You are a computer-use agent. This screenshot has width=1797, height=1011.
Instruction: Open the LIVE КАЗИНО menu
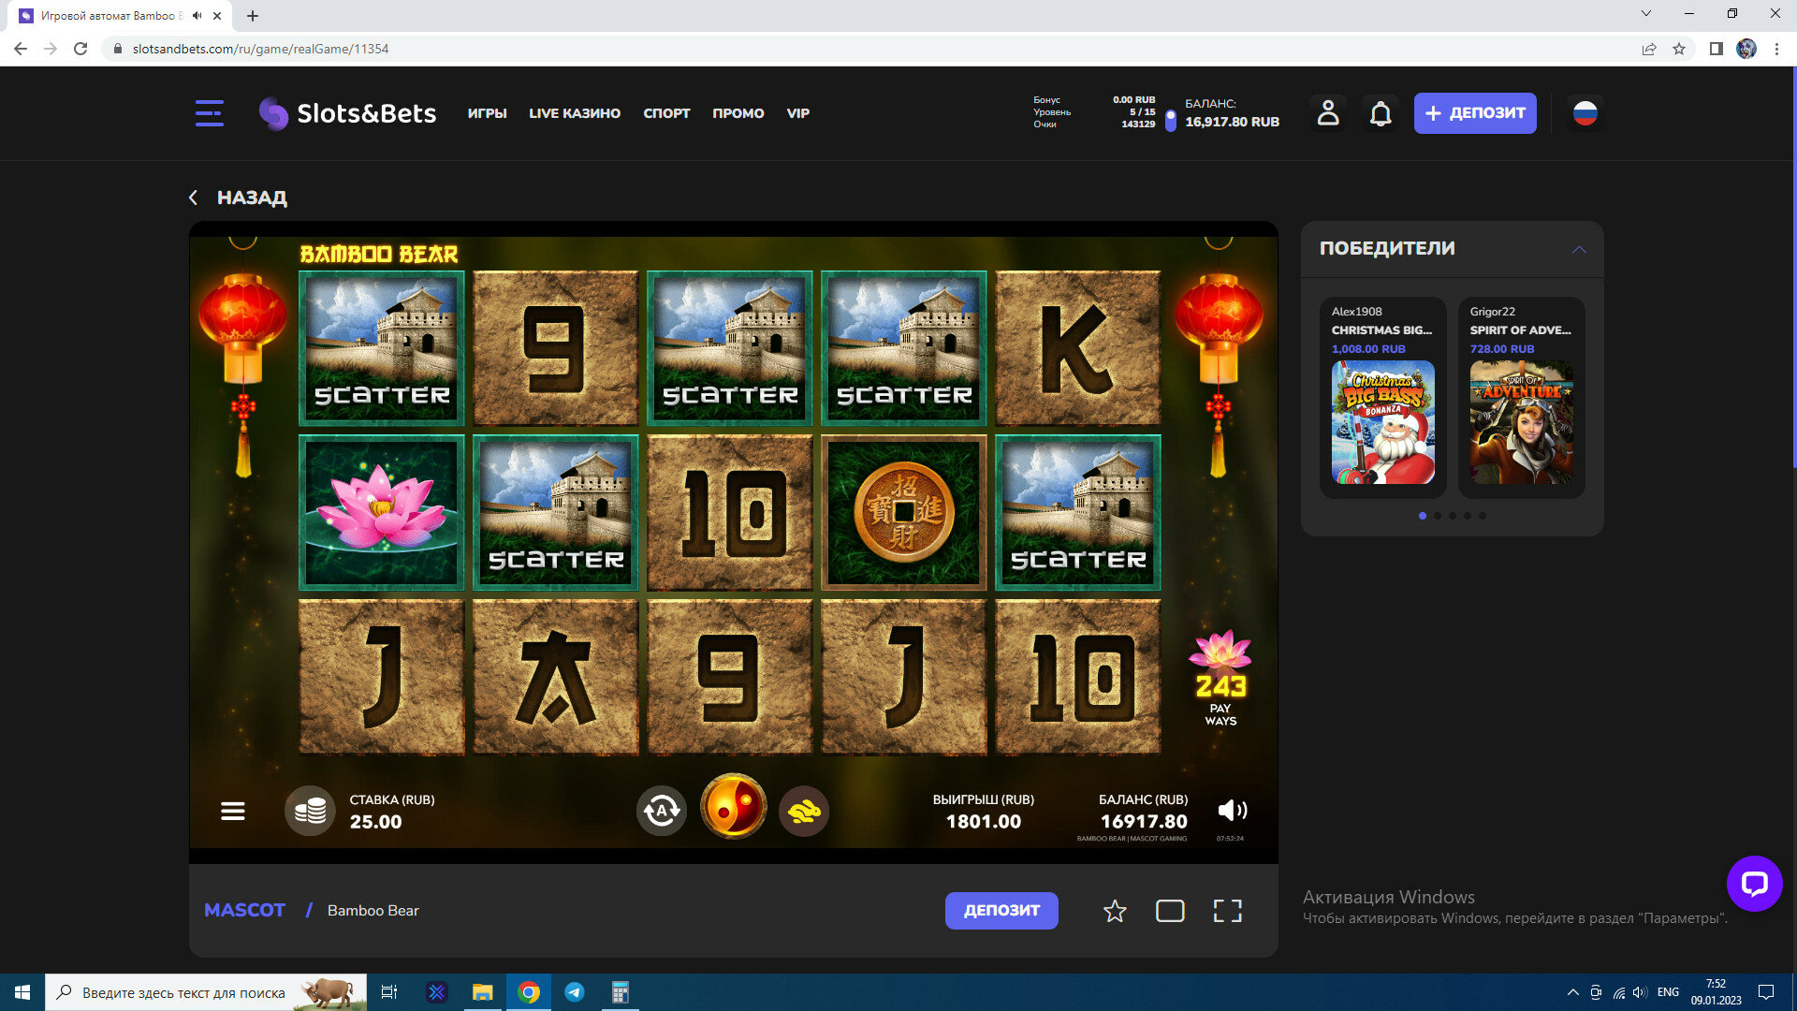click(575, 113)
